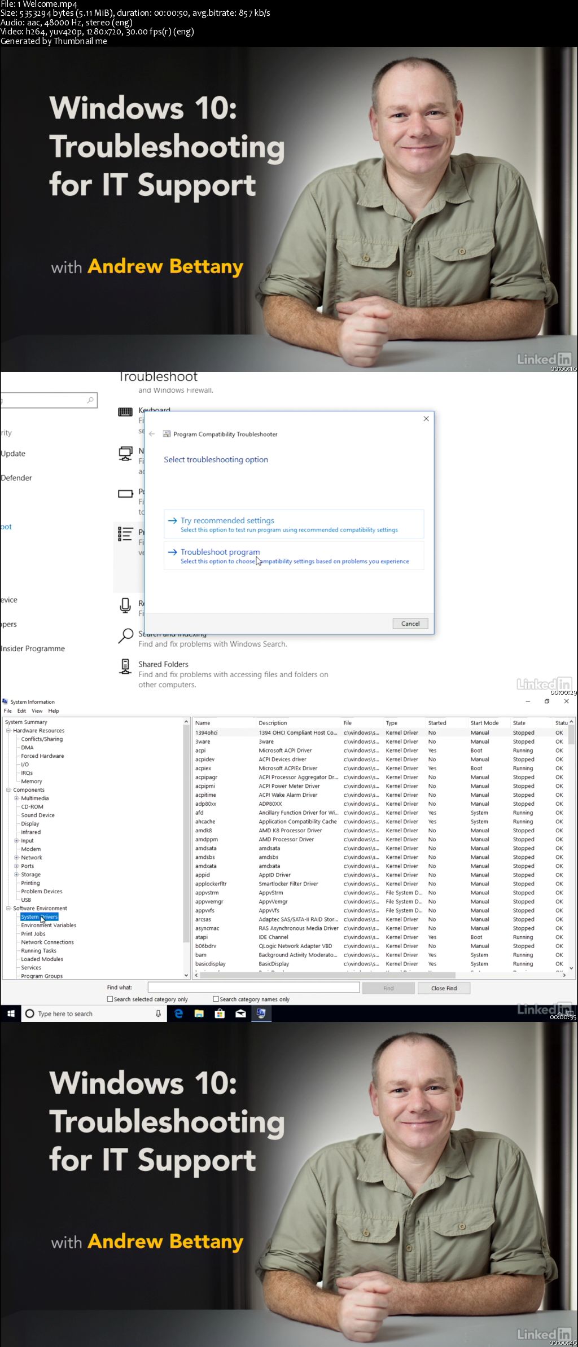Select Services tree item
The height and width of the screenshot is (1347, 578).
pyautogui.click(x=31, y=967)
